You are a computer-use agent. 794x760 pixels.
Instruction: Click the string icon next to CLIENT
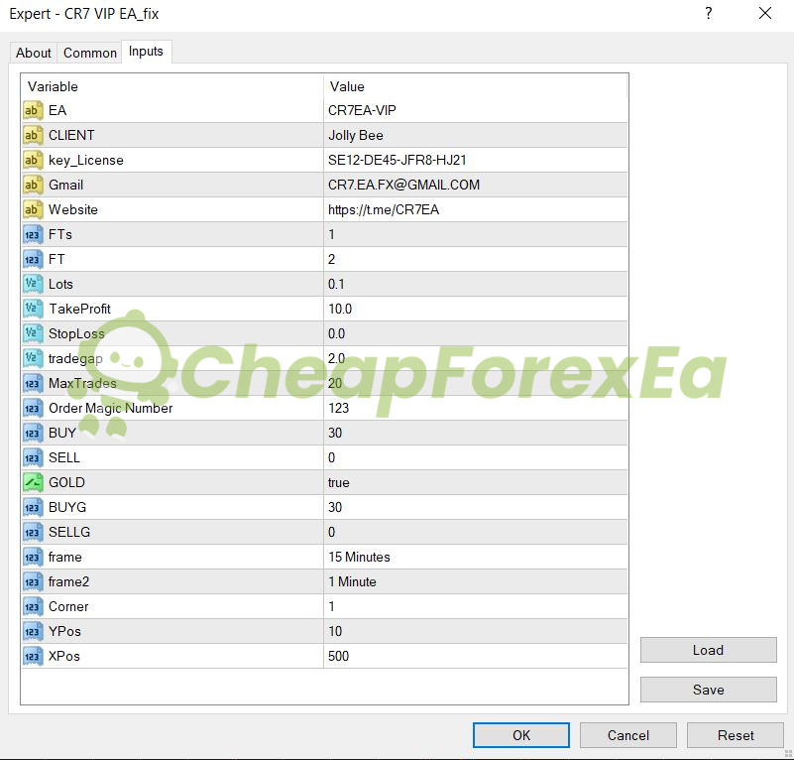(x=33, y=135)
